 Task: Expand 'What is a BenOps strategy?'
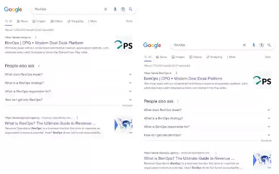pos(208,118)
